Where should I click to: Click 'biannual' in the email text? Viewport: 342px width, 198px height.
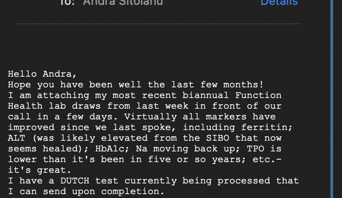tap(205, 95)
